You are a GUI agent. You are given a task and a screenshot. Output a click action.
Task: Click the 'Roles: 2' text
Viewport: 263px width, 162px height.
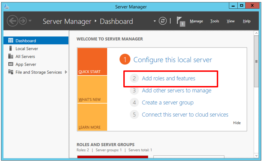83,150
